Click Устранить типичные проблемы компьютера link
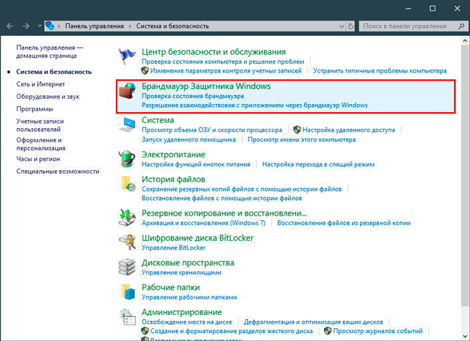Image resolution: width=470 pixels, height=341 pixels. pyautogui.click(x=380, y=71)
